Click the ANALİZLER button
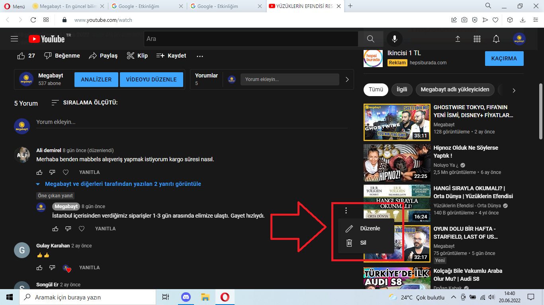The width and height of the screenshot is (544, 305). pos(96,79)
